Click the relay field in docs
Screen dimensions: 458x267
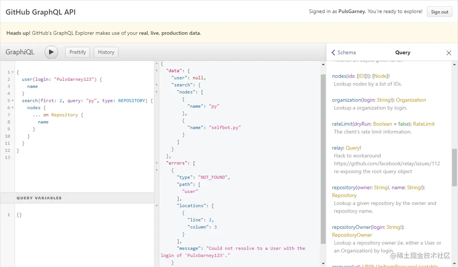tap(337, 148)
